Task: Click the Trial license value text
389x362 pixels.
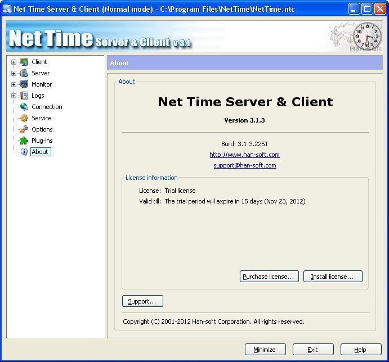Action: point(180,191)
